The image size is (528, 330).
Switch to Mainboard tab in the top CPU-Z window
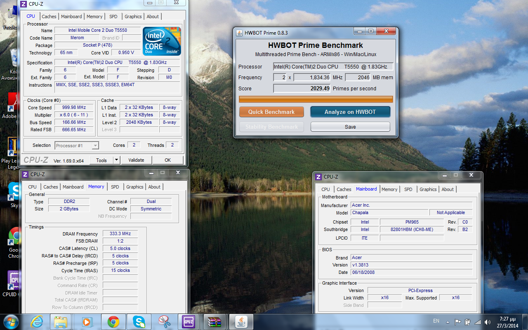(x=71, y=16)
